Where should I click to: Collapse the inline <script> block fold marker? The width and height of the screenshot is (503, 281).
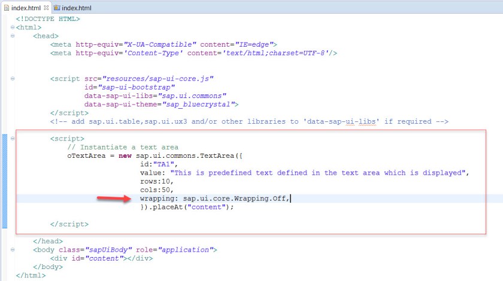(x=13, y=139)
